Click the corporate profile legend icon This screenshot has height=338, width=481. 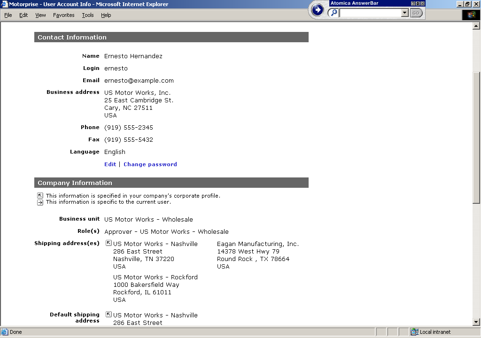coord(40,196)
